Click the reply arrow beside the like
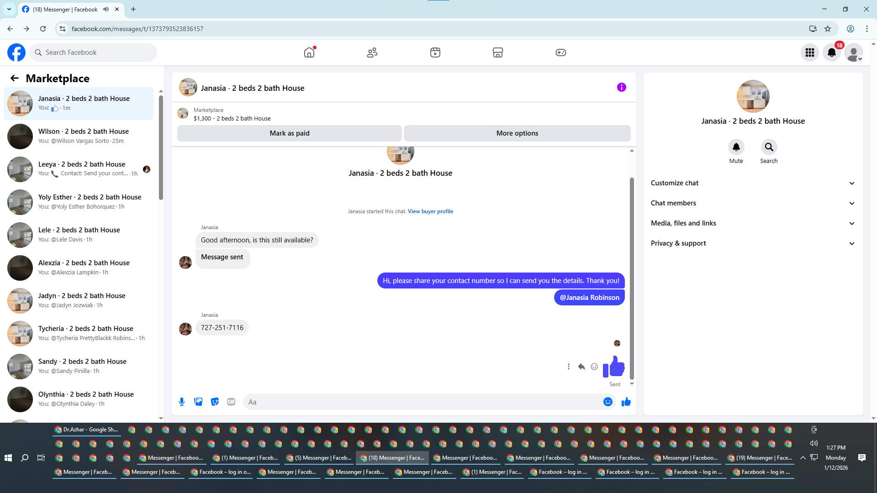The image size is (877, 493). [x=581, y=367]
